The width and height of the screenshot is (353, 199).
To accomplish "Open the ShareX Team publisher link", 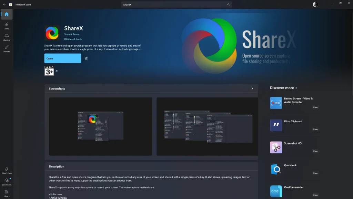I will coord(71,34).
